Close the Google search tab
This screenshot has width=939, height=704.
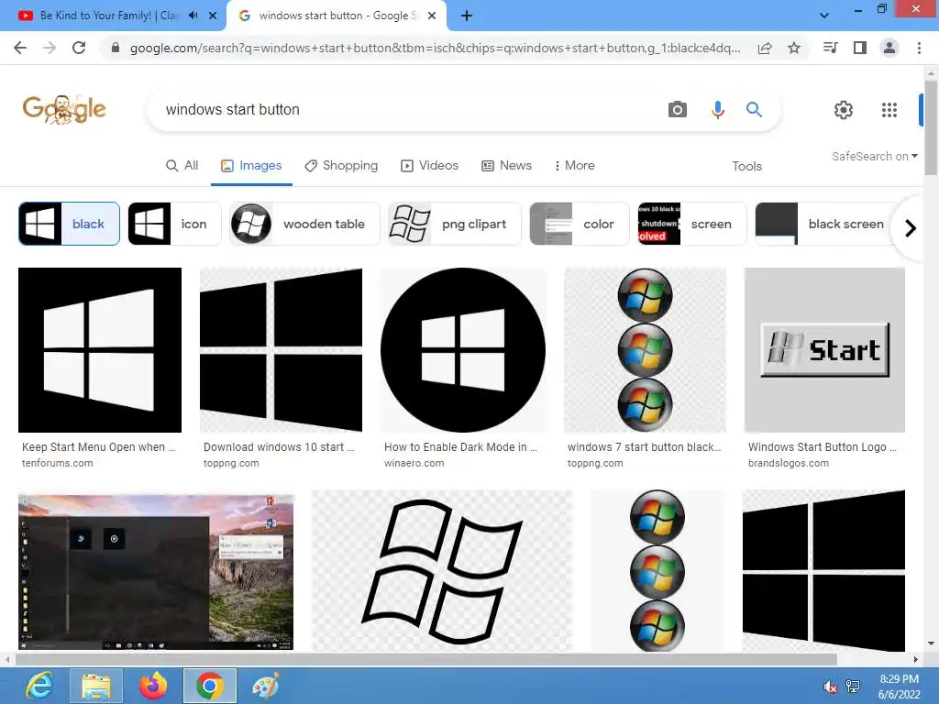tap(432, 16)
